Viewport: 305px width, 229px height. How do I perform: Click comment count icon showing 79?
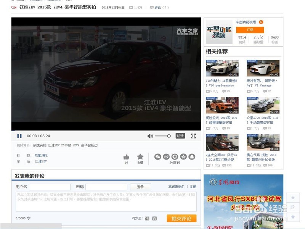(x=224, y=91)
